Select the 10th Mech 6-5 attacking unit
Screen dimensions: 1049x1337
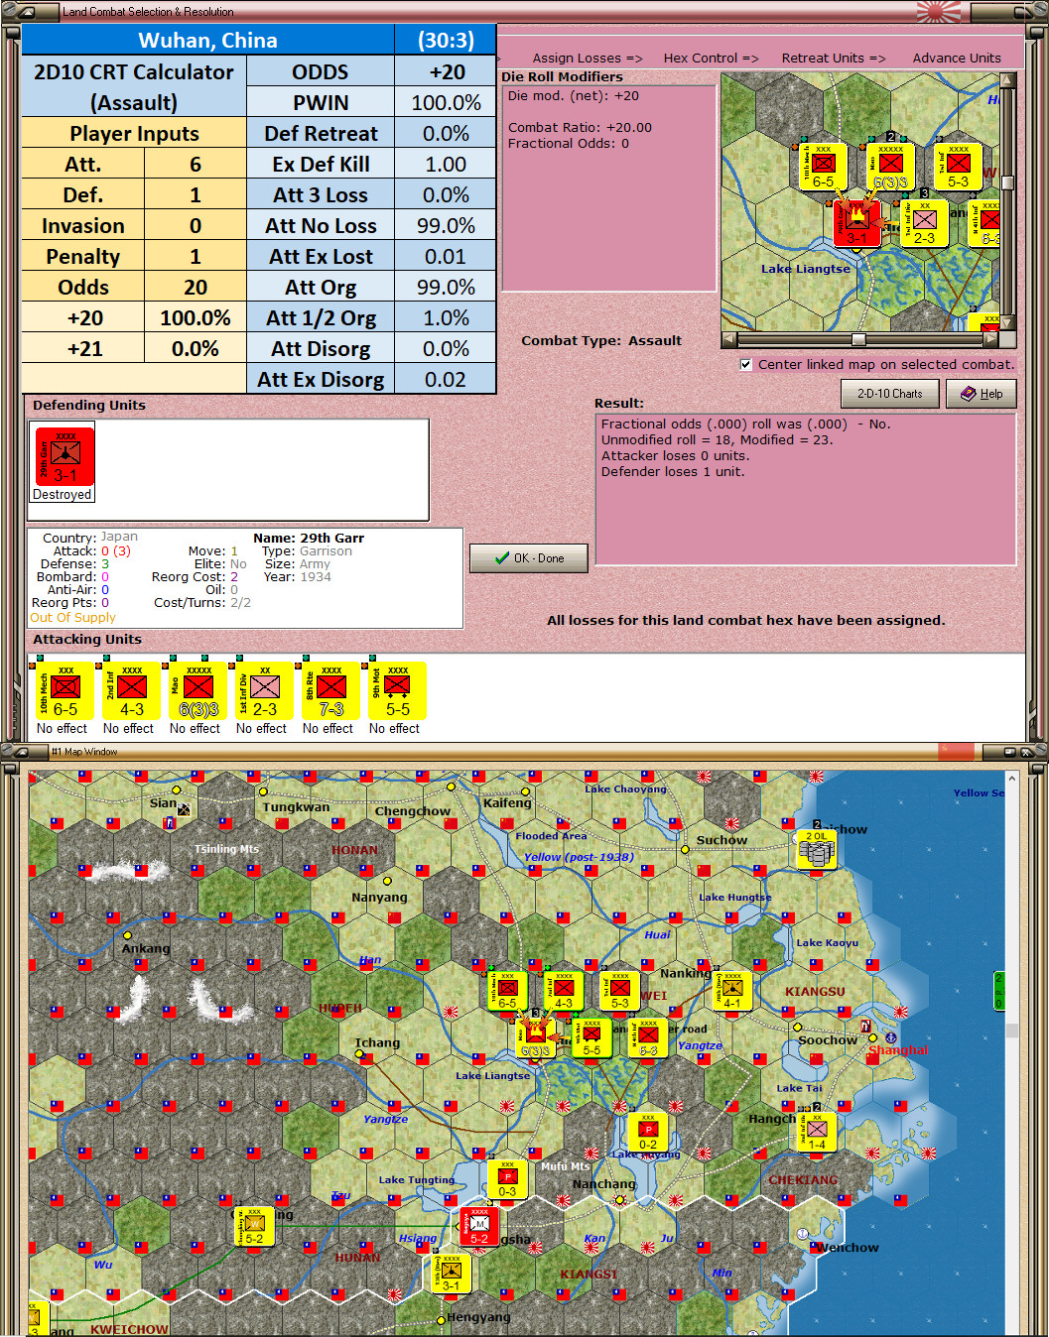coord(66,690)
